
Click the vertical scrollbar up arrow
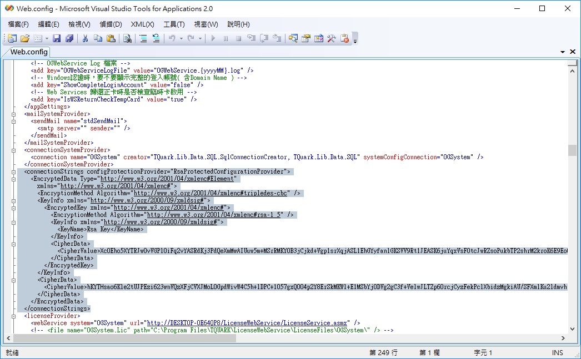(573, 70)
